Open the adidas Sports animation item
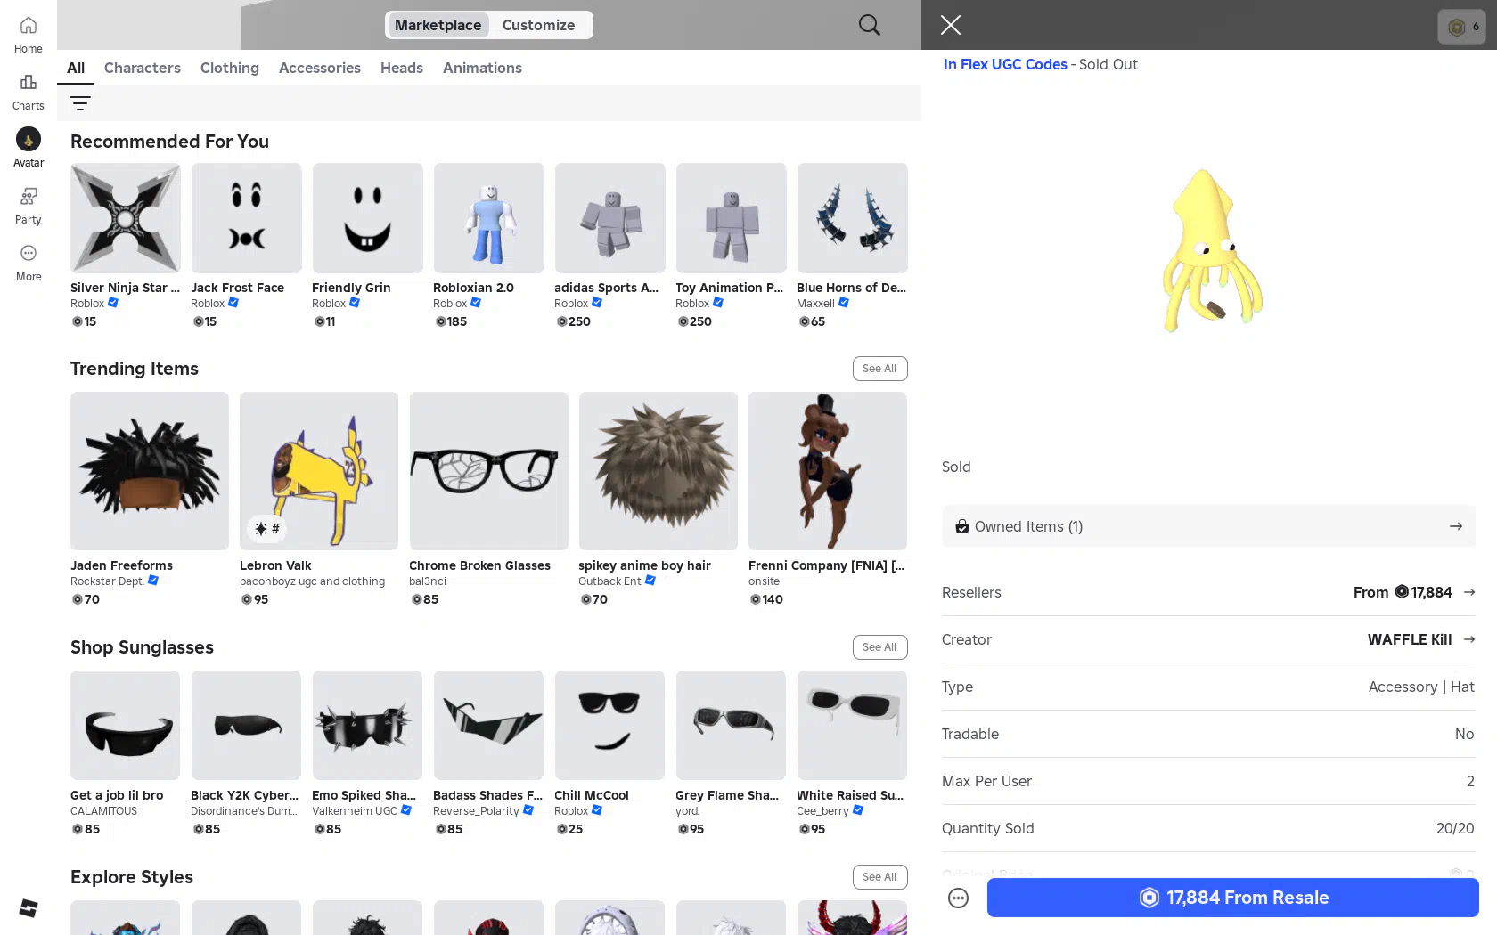Screen dimensions: 1497x935 click(x=610, y=218)
